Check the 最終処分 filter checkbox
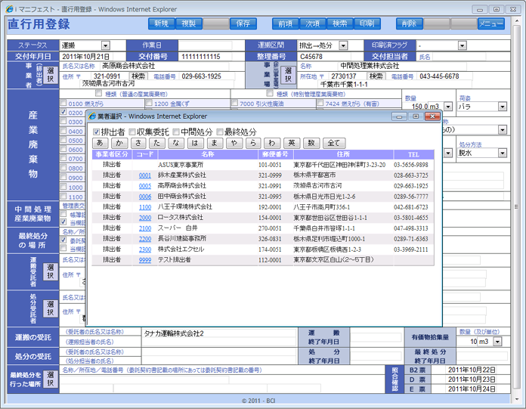The width and height of the screenshot is (526, 409). coord(220,132)
